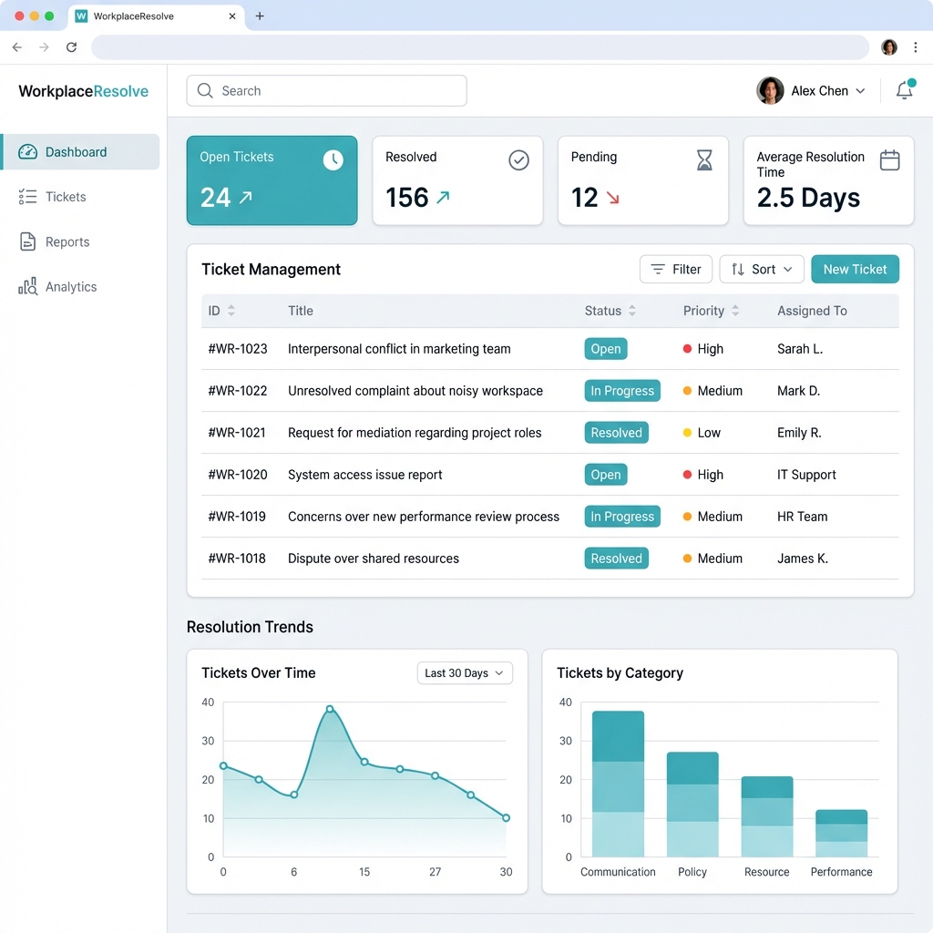
Task: Toggle sort on Priority column header
Action: tap(735, 311)
